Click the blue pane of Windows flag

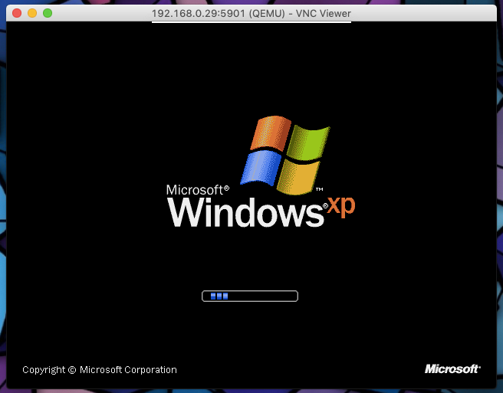[x=260, y=169]
